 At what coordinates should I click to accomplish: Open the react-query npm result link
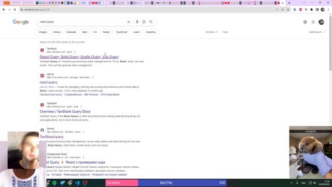48,82
